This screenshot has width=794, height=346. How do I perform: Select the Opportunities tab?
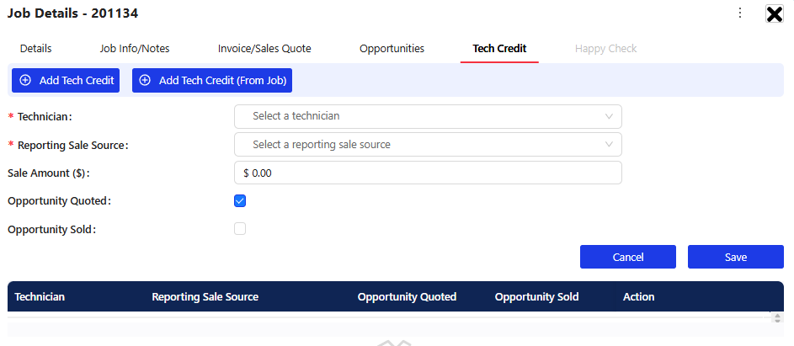(392, 49)
